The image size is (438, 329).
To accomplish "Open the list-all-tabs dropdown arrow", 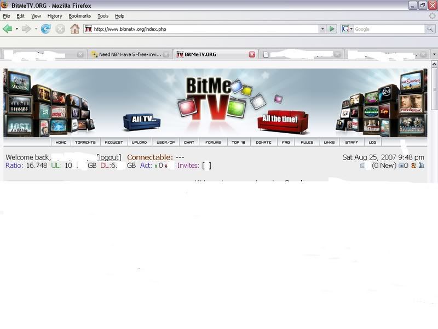I will 434,54.
